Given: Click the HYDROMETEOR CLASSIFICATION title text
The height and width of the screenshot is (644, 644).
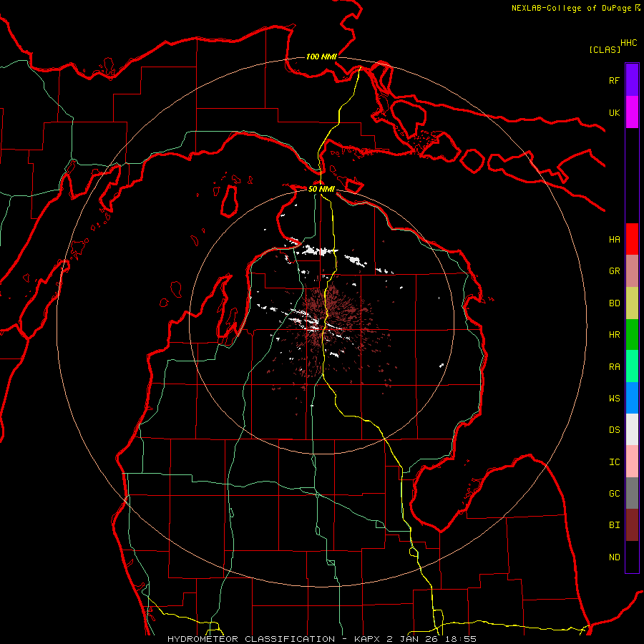Looking at the screenshot, I should (x=251, y=639).
